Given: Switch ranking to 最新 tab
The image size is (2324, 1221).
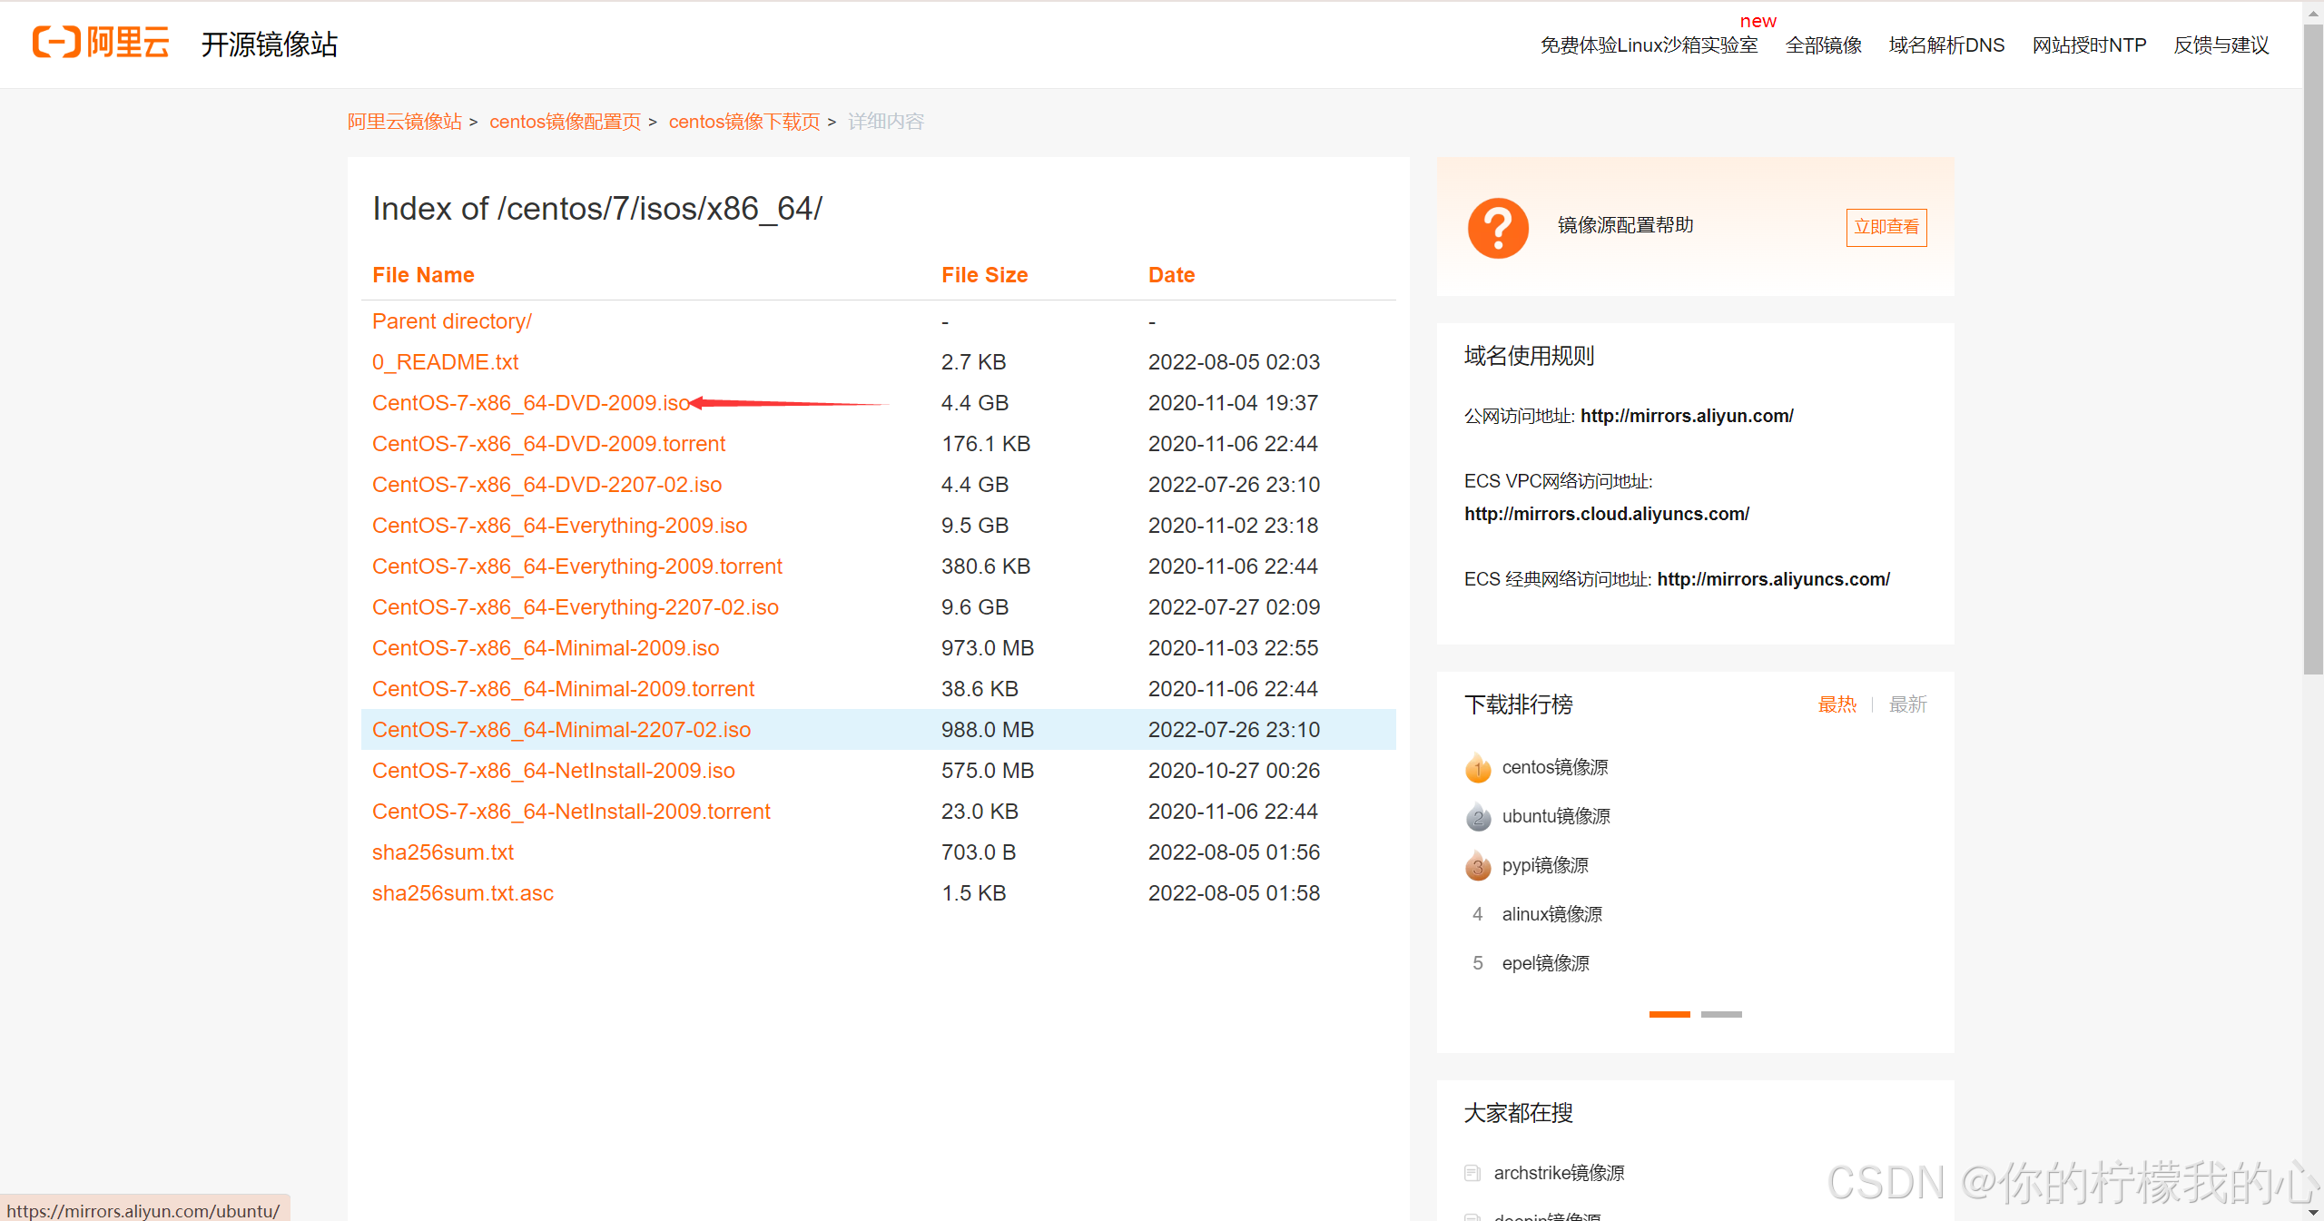Looking at the screenshot, I should [x=1907, y=704].
